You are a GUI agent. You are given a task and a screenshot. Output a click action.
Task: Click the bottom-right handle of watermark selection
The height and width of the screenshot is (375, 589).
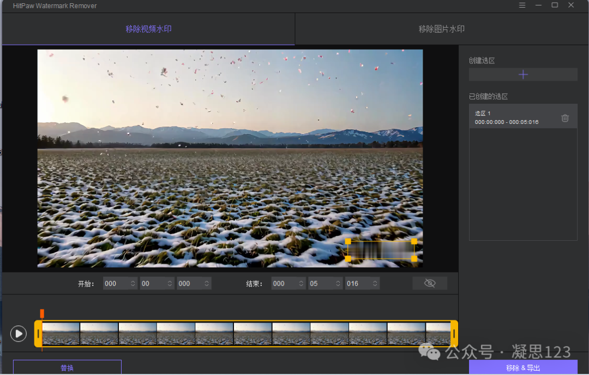pyautogui.click(x=414, y=259)
